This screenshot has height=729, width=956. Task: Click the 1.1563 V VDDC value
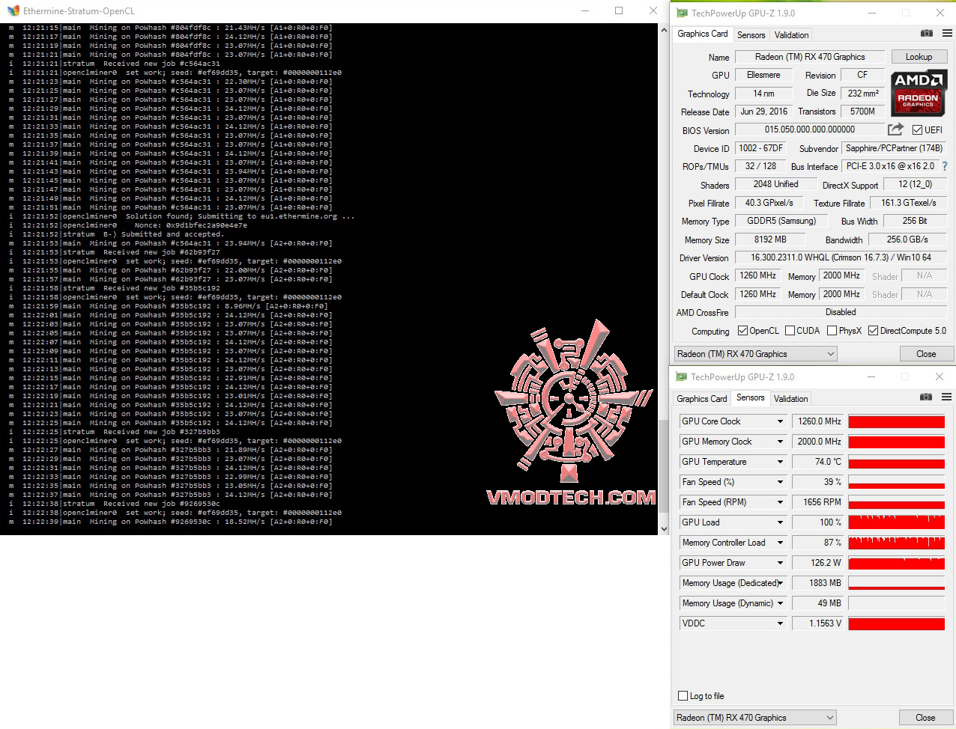pos(818,623)
